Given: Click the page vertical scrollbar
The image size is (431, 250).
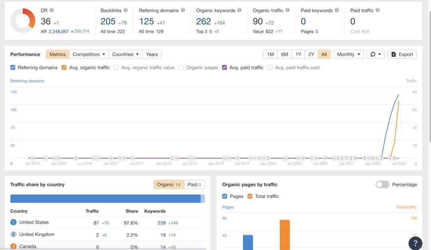Looking at the screenshot, I should pos(429,77).
